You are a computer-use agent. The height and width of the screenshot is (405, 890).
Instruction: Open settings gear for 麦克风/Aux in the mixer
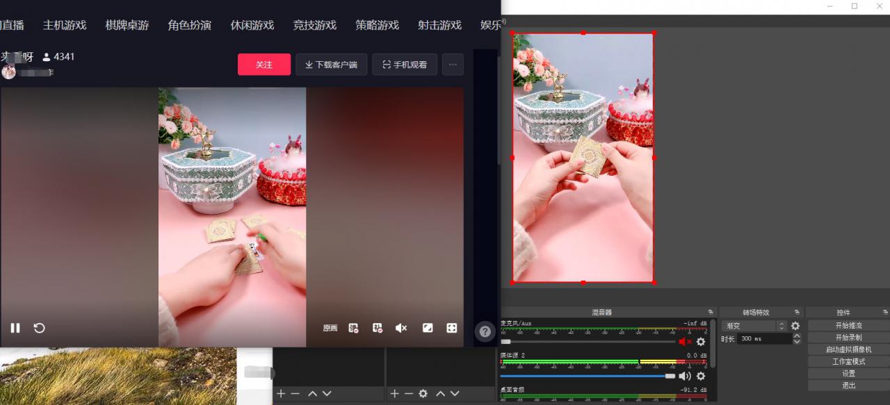701,342
